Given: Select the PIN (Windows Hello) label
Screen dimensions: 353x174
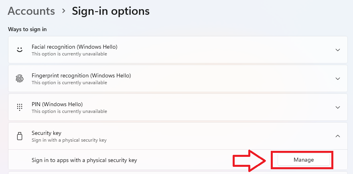Looking at the screenshot, I should [57, 104].
